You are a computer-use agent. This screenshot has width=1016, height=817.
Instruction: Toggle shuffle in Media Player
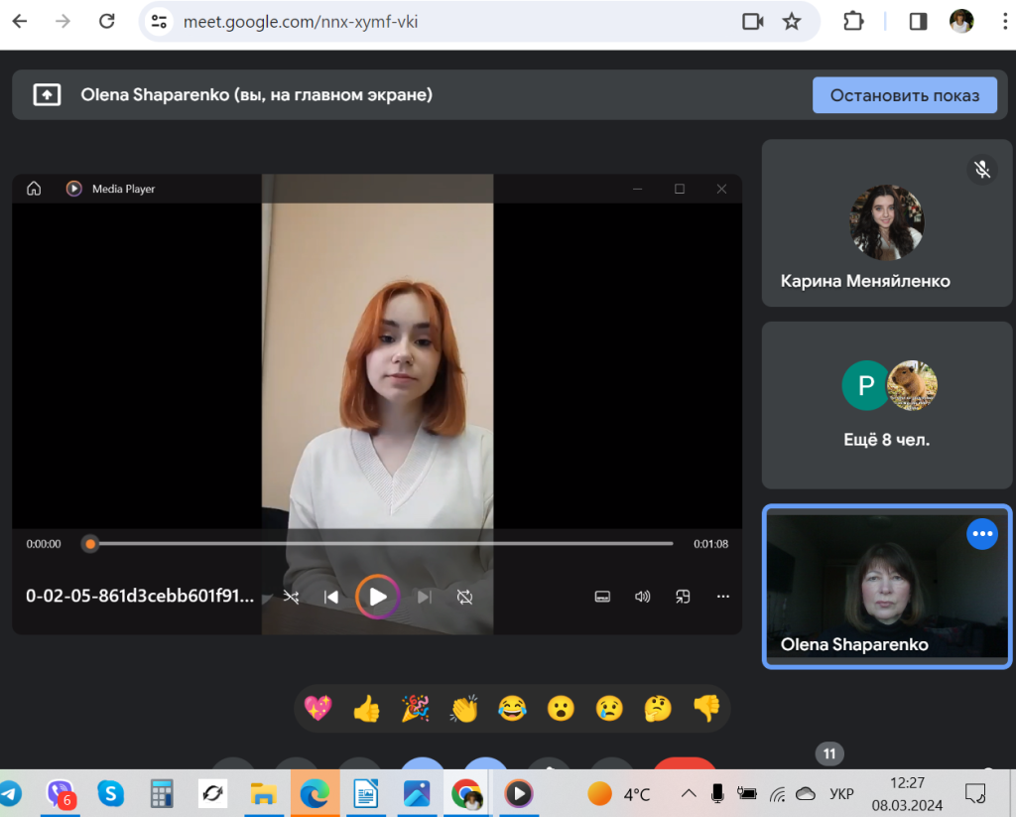tap(291, 597)
